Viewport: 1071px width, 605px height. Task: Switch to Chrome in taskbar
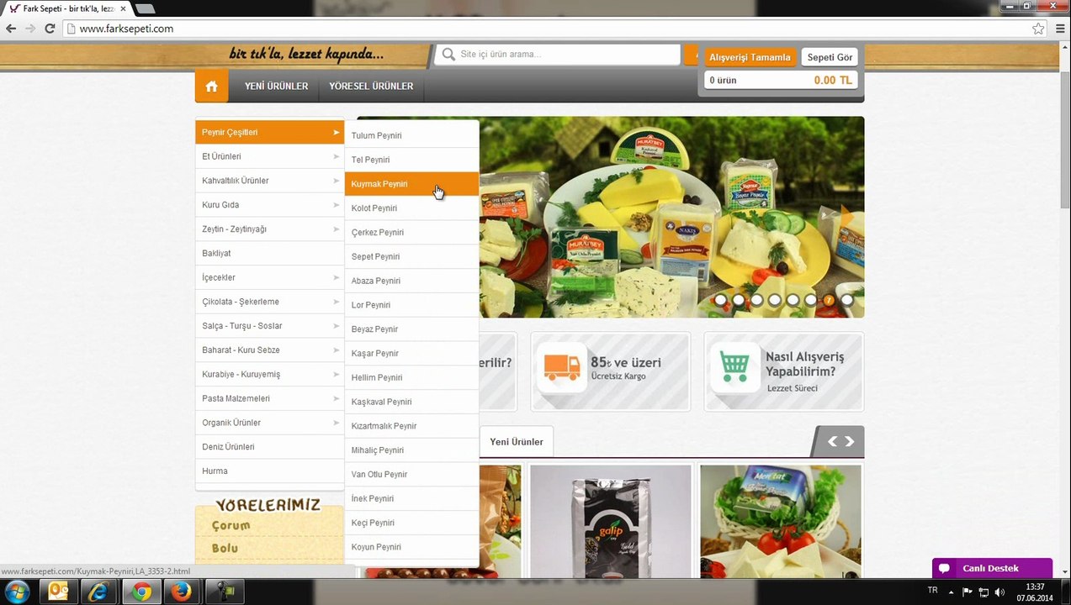point(141,592)
